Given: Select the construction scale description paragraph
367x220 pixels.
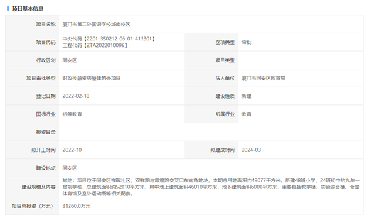Looking at the screenshot, I should click(x=211, y=187).
